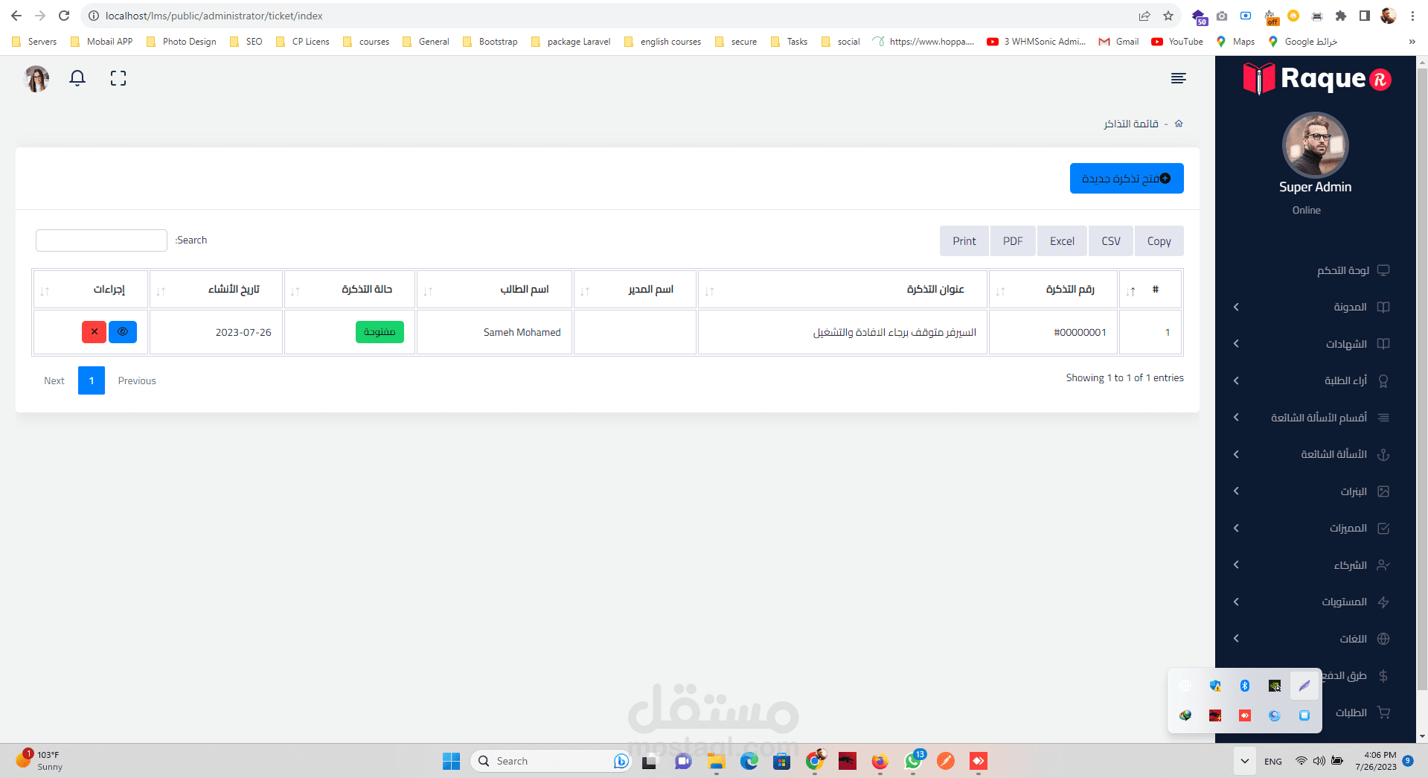Click the student name Sameh Mohamed
The image size is (1428, 778).
[x=522, y=333]
